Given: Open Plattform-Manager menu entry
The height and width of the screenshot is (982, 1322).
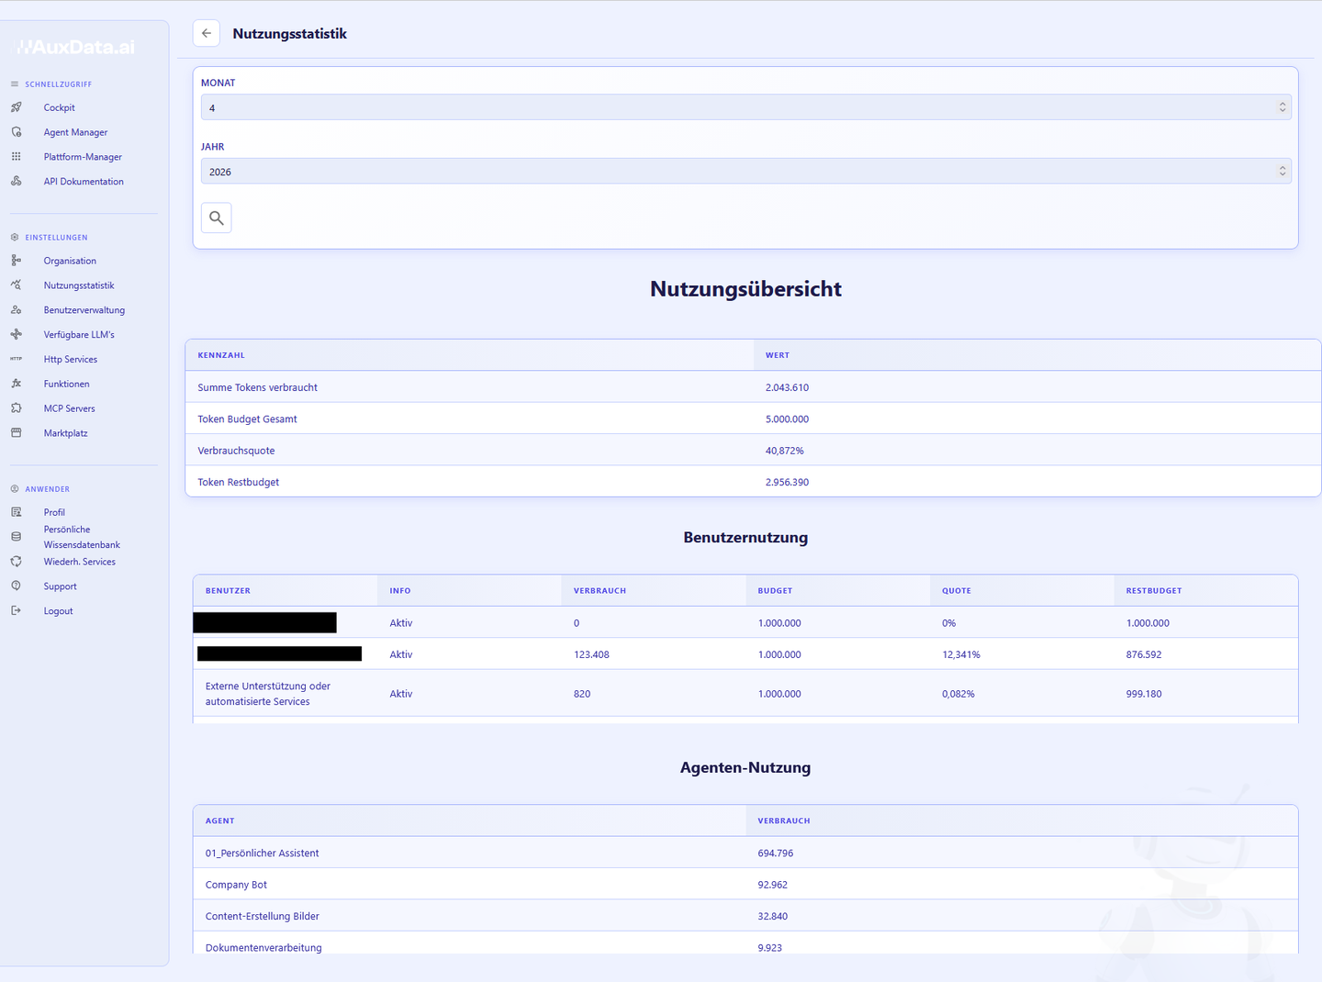Looking at the screenshot, I should click(x=83, y=157).
